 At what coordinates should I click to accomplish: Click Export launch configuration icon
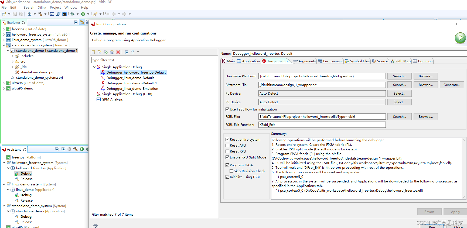(x=105, y=52)
